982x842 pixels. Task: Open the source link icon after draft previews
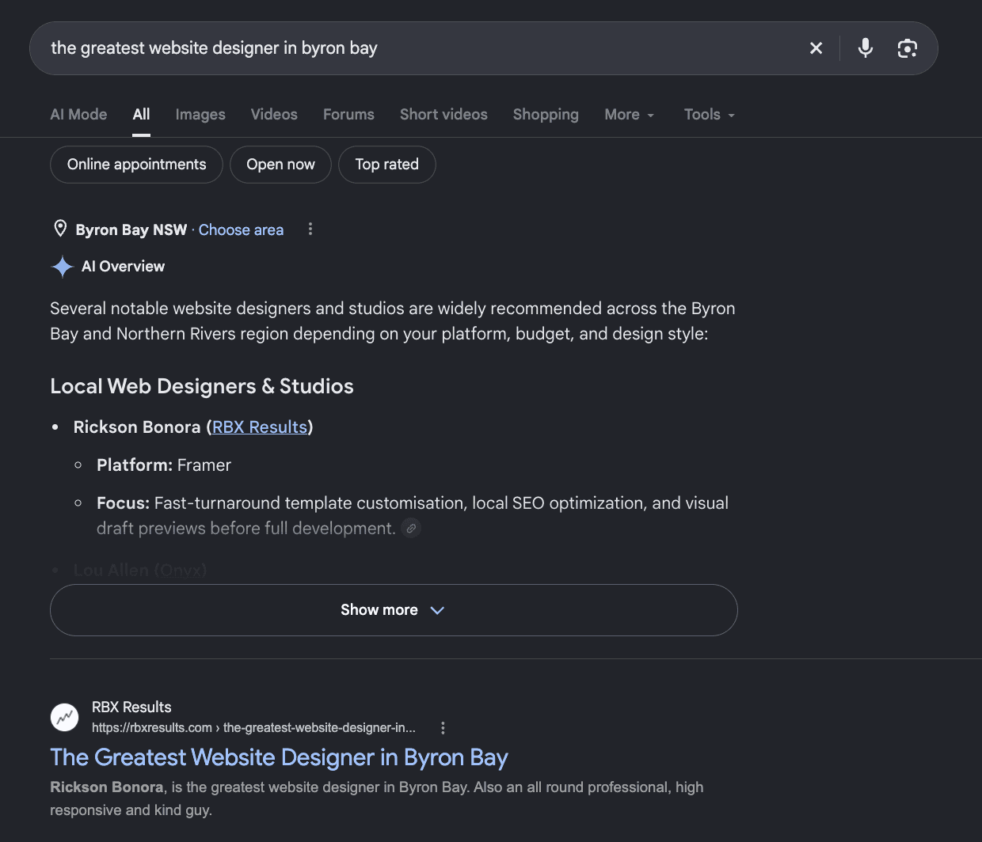411,528
